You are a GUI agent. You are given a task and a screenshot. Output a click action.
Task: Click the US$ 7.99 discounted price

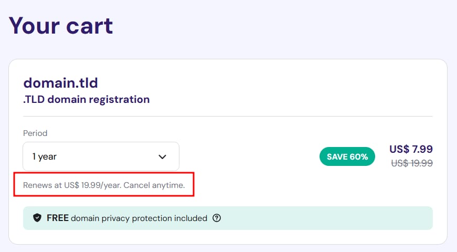[411, 149]
